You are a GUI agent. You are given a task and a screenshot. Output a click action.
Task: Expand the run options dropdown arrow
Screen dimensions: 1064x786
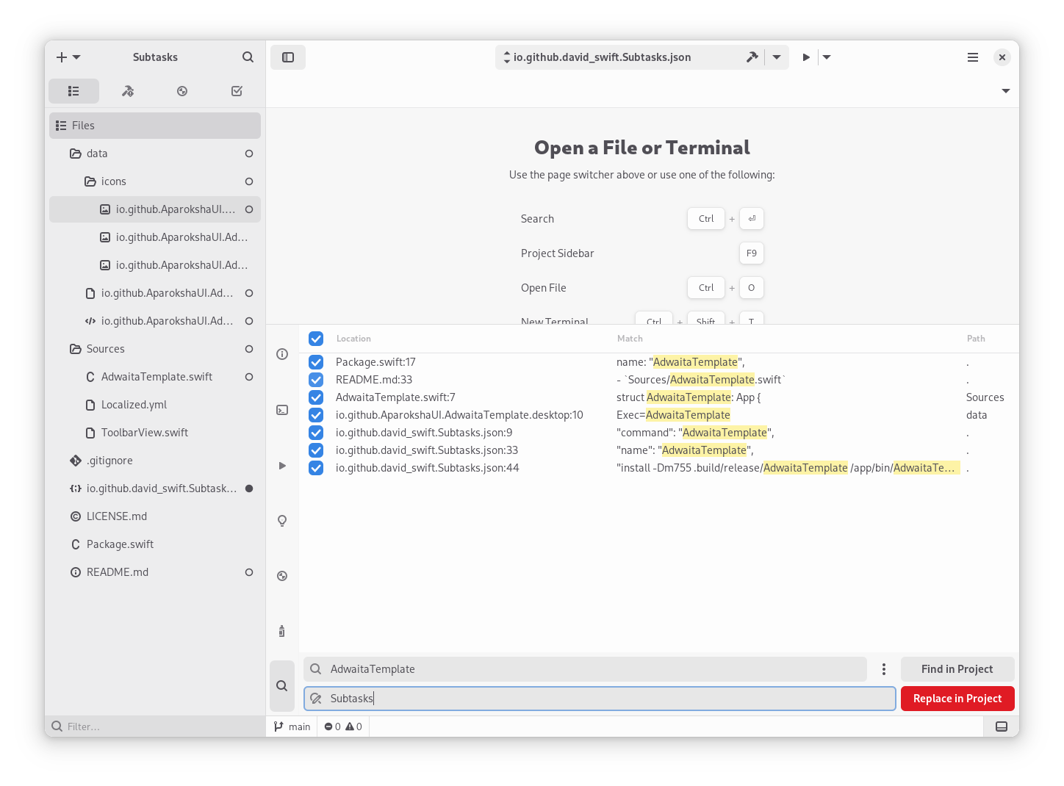827,57
